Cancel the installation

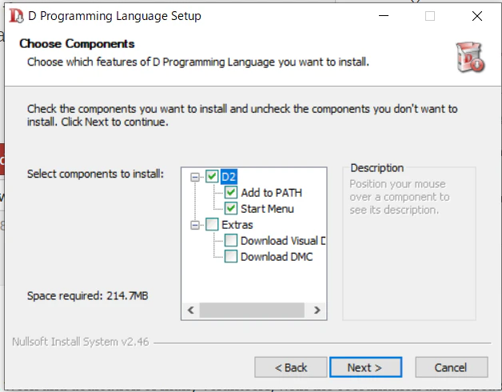point(452,367)
